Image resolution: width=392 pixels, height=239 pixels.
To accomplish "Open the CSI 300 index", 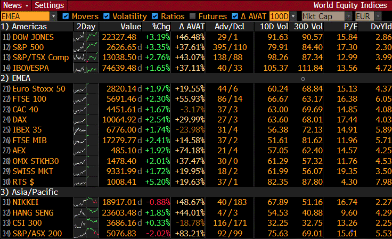I will click(27, 223).
